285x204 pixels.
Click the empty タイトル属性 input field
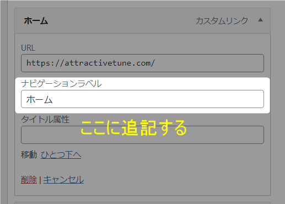coord(142,135)
